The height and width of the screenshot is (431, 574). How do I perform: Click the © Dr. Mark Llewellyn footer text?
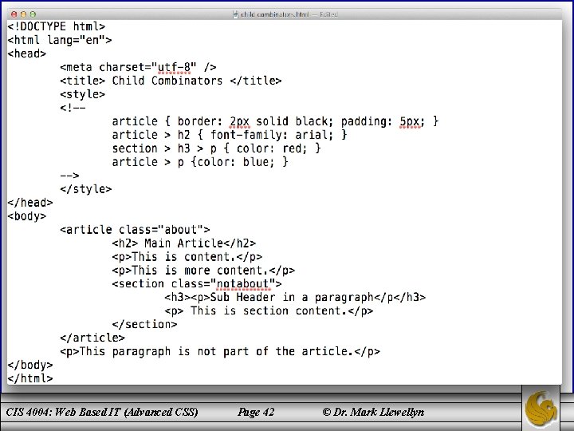click(373, 413)
